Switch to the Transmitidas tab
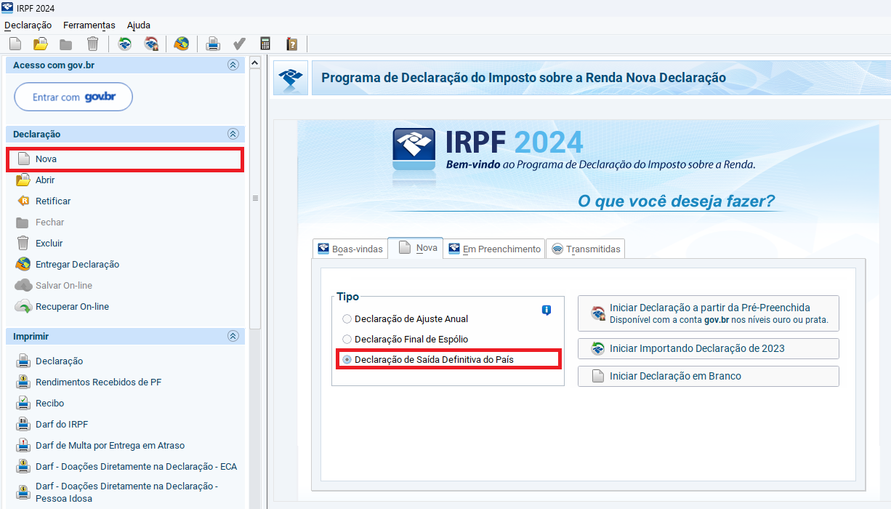The width and height of the screenshot is (891, 509). (x=586, y=249)
